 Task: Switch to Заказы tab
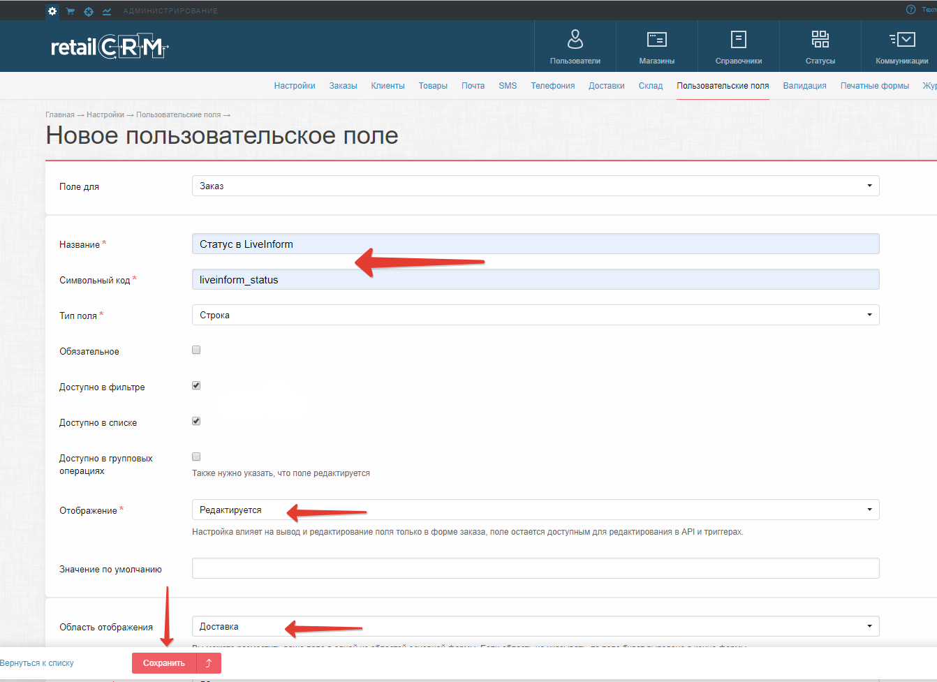pos(343,86)
